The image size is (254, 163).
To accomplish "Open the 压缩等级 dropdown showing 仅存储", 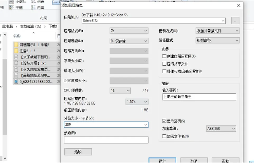I will click(129, 41).
